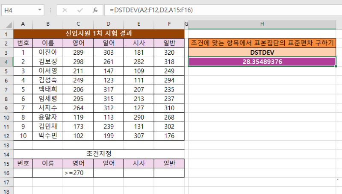
Task: Click the name cell 이서영
Action: click(x=48, y=71)
